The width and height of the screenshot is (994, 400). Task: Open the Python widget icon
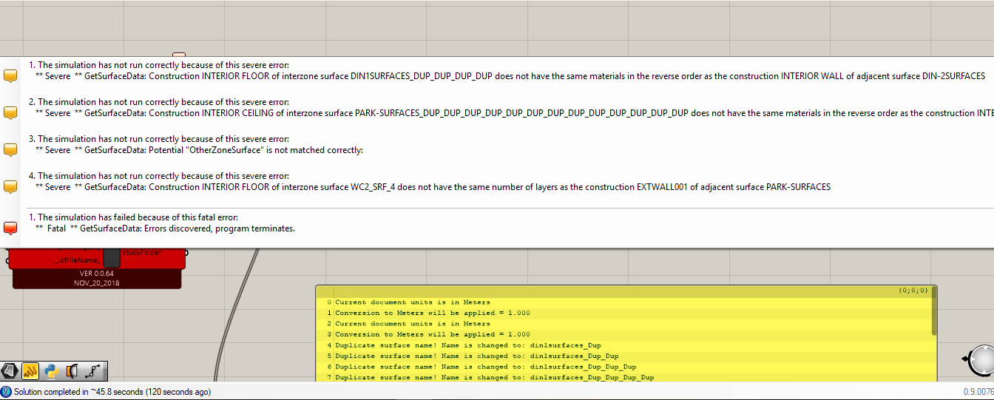[x=51, y=370]
